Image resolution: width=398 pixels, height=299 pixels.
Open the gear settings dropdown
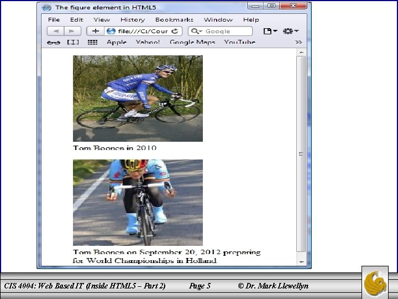290,31
